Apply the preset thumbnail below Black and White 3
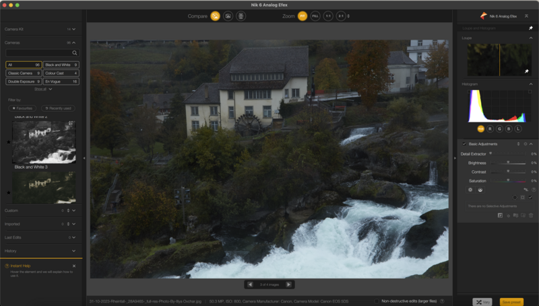Screen dimensions: 539x306 (x=44, y=188)
